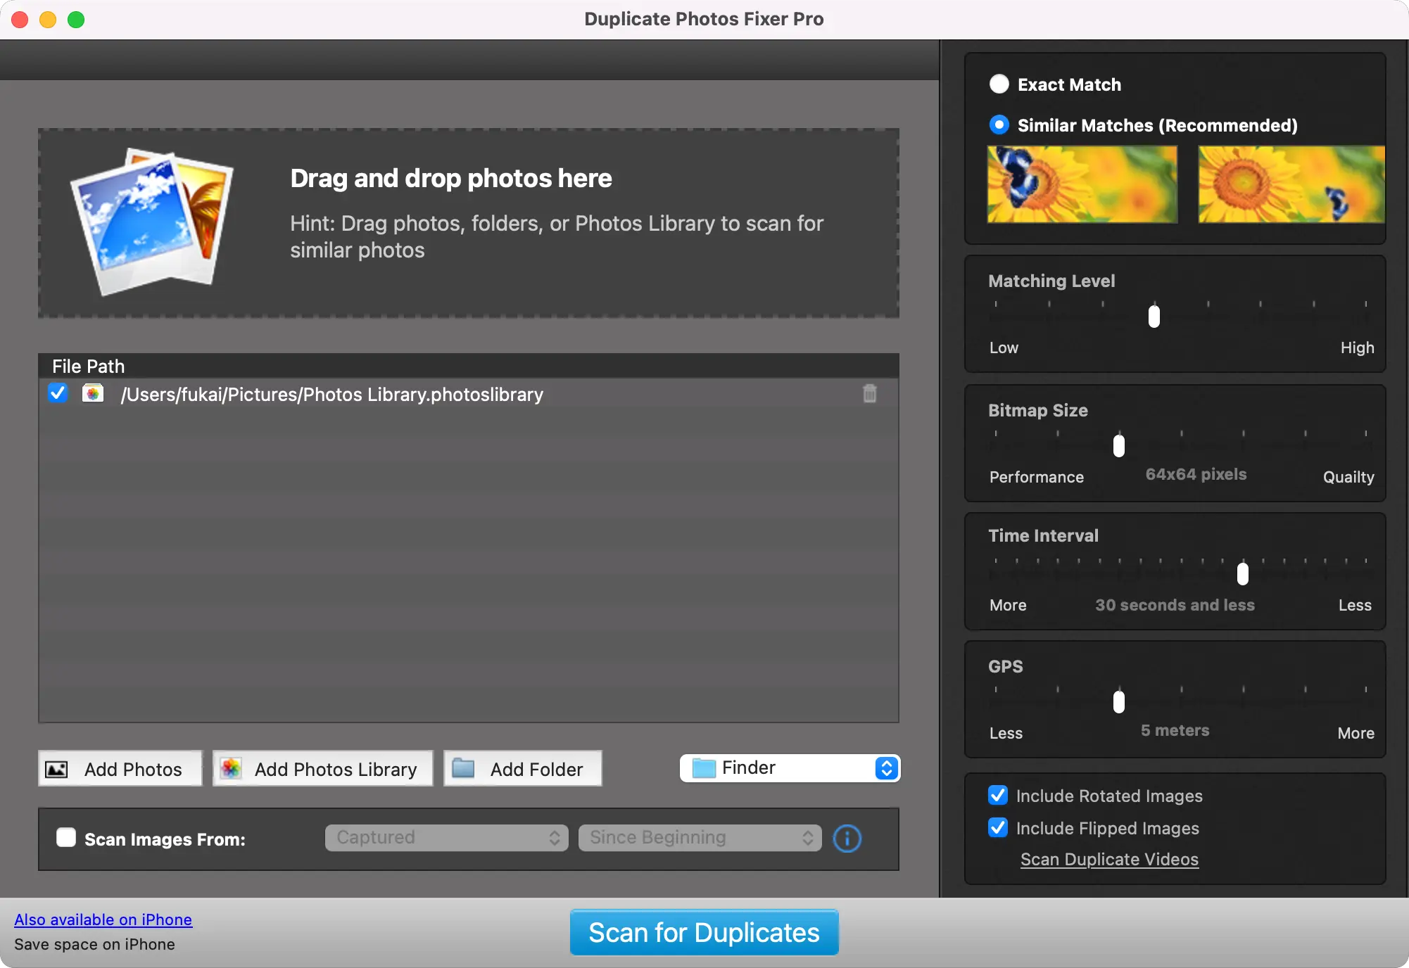Select Similar Matches (Recommended) option
1409x968 pixels.
(999, 125)
